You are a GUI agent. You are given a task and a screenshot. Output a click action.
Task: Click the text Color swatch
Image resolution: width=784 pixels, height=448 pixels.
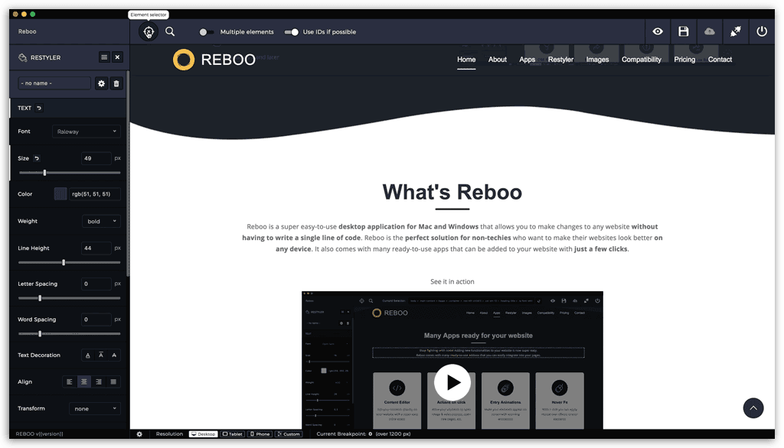60,194
